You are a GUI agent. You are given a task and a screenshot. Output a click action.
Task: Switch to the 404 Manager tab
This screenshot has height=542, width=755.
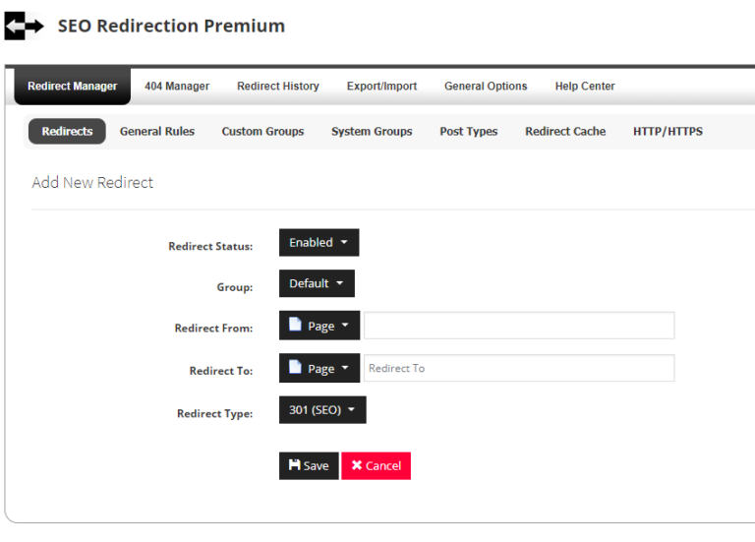click(x=177, y=87)
